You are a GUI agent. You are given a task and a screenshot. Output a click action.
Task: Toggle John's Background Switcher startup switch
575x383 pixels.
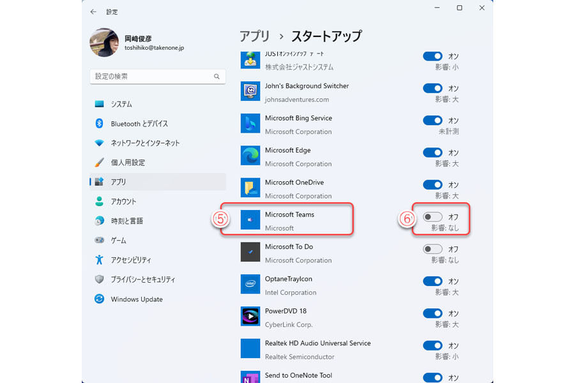point(433,88)
